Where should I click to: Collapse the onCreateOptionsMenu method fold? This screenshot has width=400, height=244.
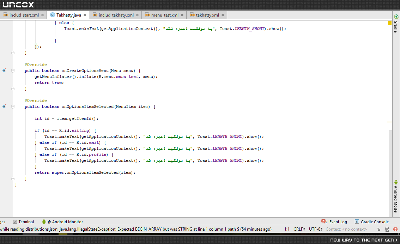click(x=13, y=71)
